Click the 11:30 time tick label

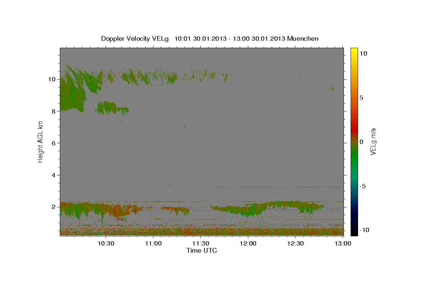201,243
